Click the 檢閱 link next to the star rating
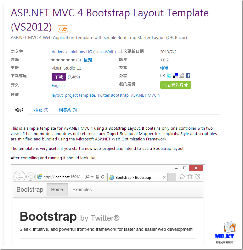Image resolution: width=243 pixels, height=250 pixels. [88, 60]
